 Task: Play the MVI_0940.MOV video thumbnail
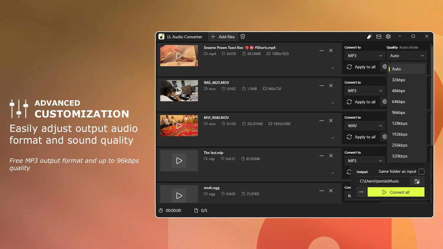click(179, 126)
